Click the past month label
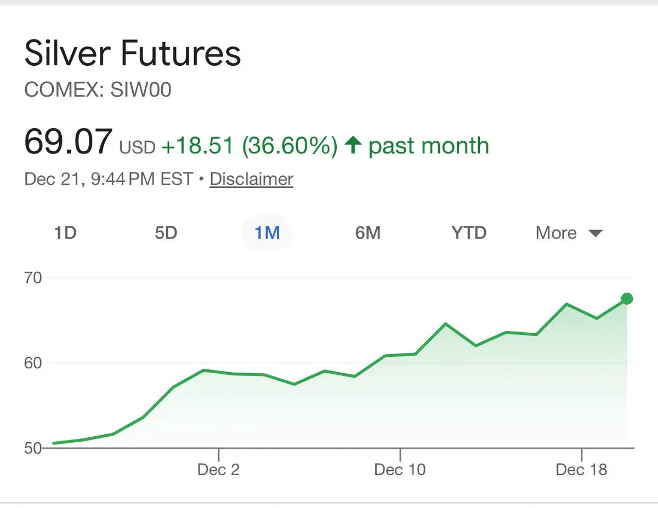This screenshot has height=508, width=658. (428, 146)
